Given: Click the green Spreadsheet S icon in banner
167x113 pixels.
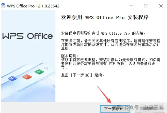Looking at the screenshot, I should tap(39, 72).
